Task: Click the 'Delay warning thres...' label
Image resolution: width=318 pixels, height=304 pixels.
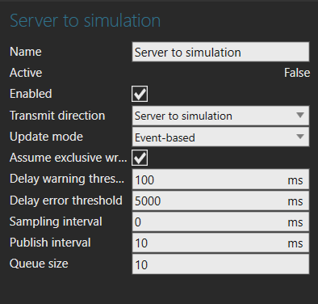Action: pos(67,179)
